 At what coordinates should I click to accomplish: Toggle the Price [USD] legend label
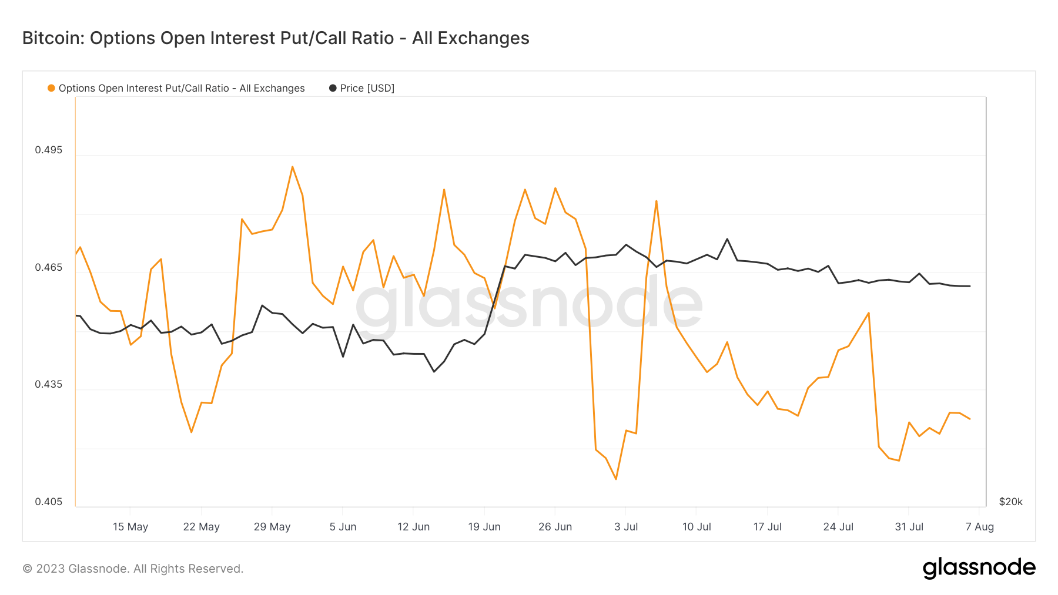coord(367,88)
